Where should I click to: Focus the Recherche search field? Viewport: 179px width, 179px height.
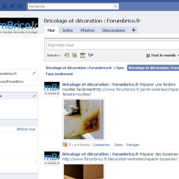70,6
